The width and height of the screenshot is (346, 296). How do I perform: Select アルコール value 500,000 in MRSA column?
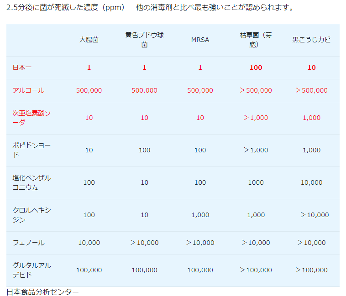coord(200,90)
